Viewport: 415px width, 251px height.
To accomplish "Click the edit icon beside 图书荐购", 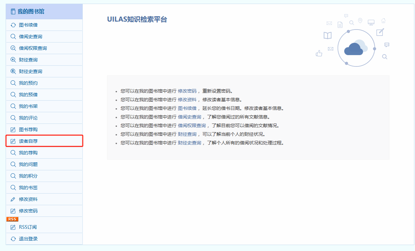I will (x=13, y=129).
